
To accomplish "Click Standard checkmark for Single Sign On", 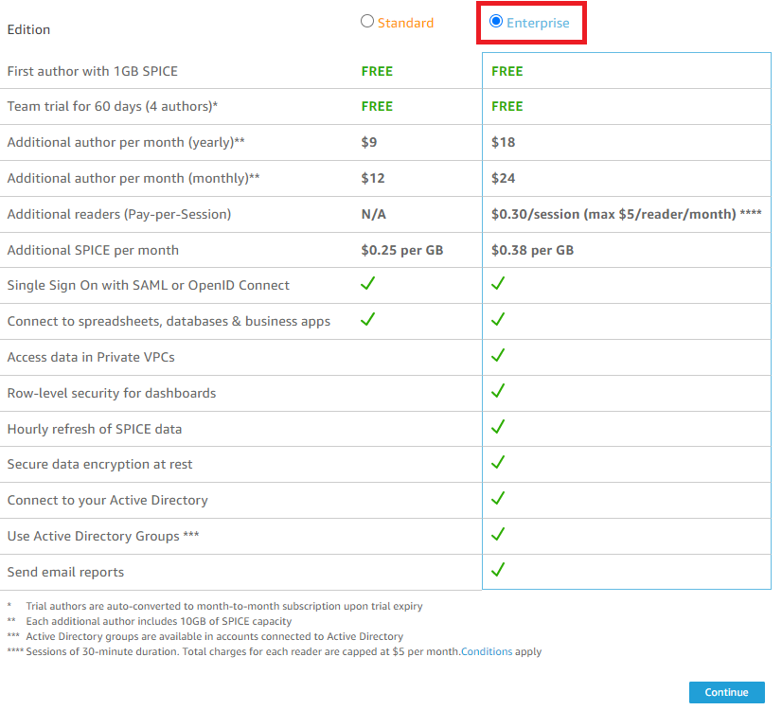I will click(x=368, y=283).
